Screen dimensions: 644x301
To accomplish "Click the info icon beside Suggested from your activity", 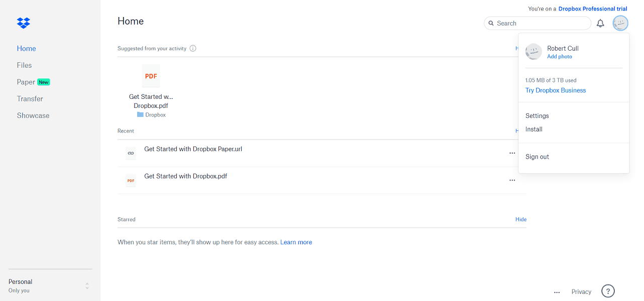I will pyautogui.click(x=193, y=49).
